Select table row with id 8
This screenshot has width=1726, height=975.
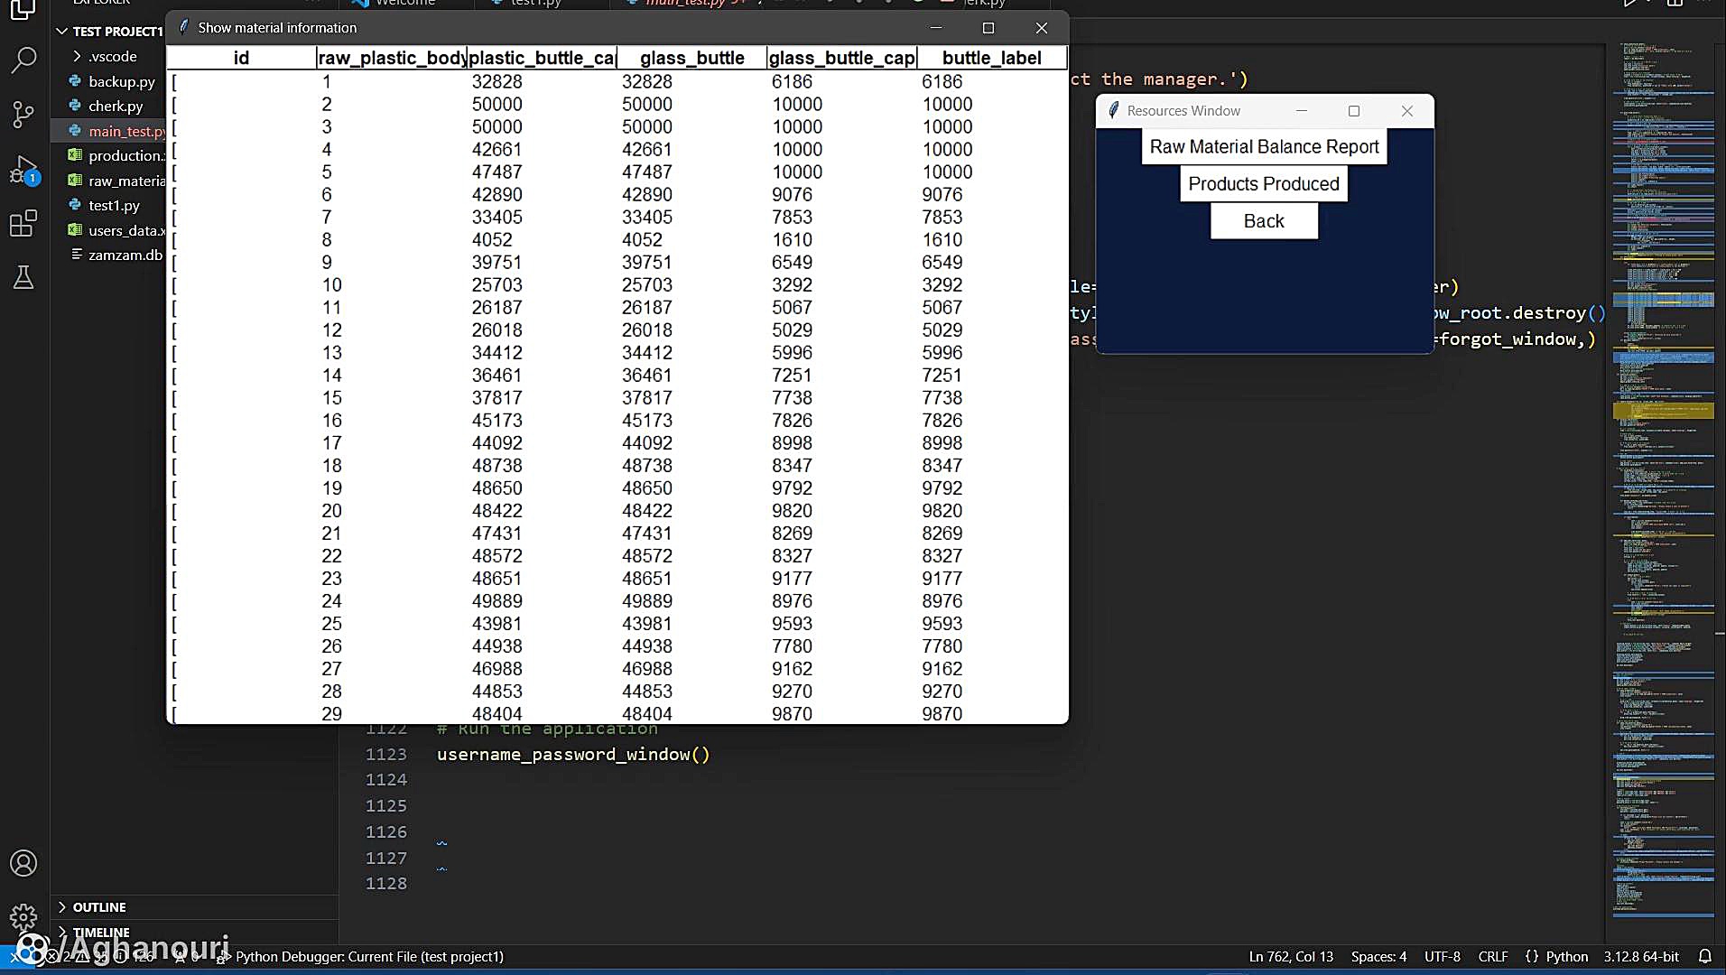[x=617, y=239]
